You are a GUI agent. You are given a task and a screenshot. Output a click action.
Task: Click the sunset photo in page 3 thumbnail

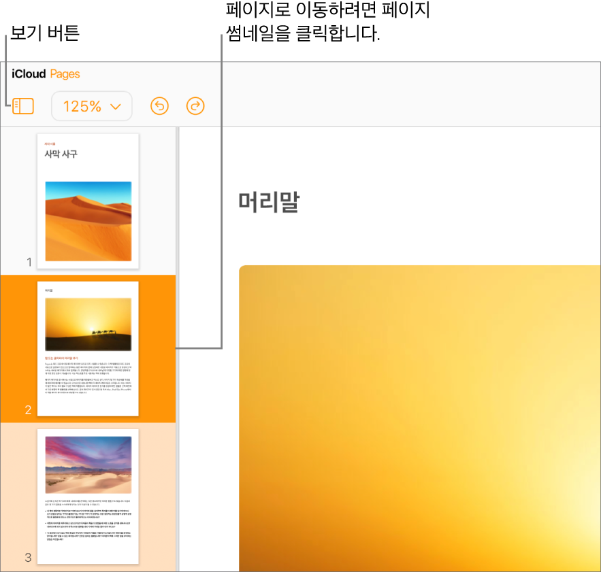[x=88, y=465]
